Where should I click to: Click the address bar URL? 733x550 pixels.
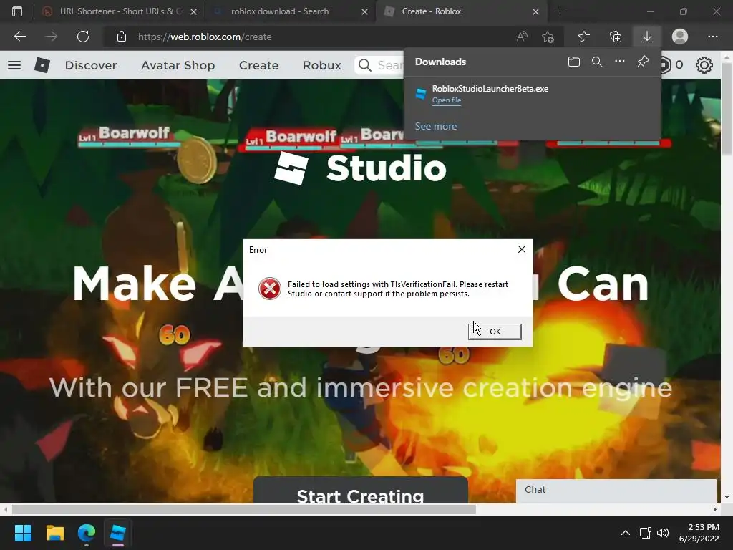click(x=205, y=37)
